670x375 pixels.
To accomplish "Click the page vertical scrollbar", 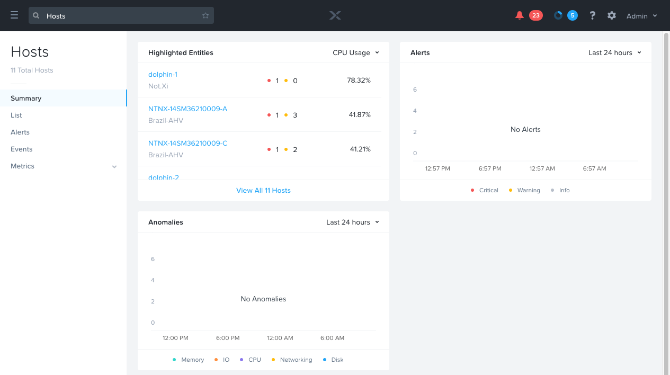I will coord(666,203).
